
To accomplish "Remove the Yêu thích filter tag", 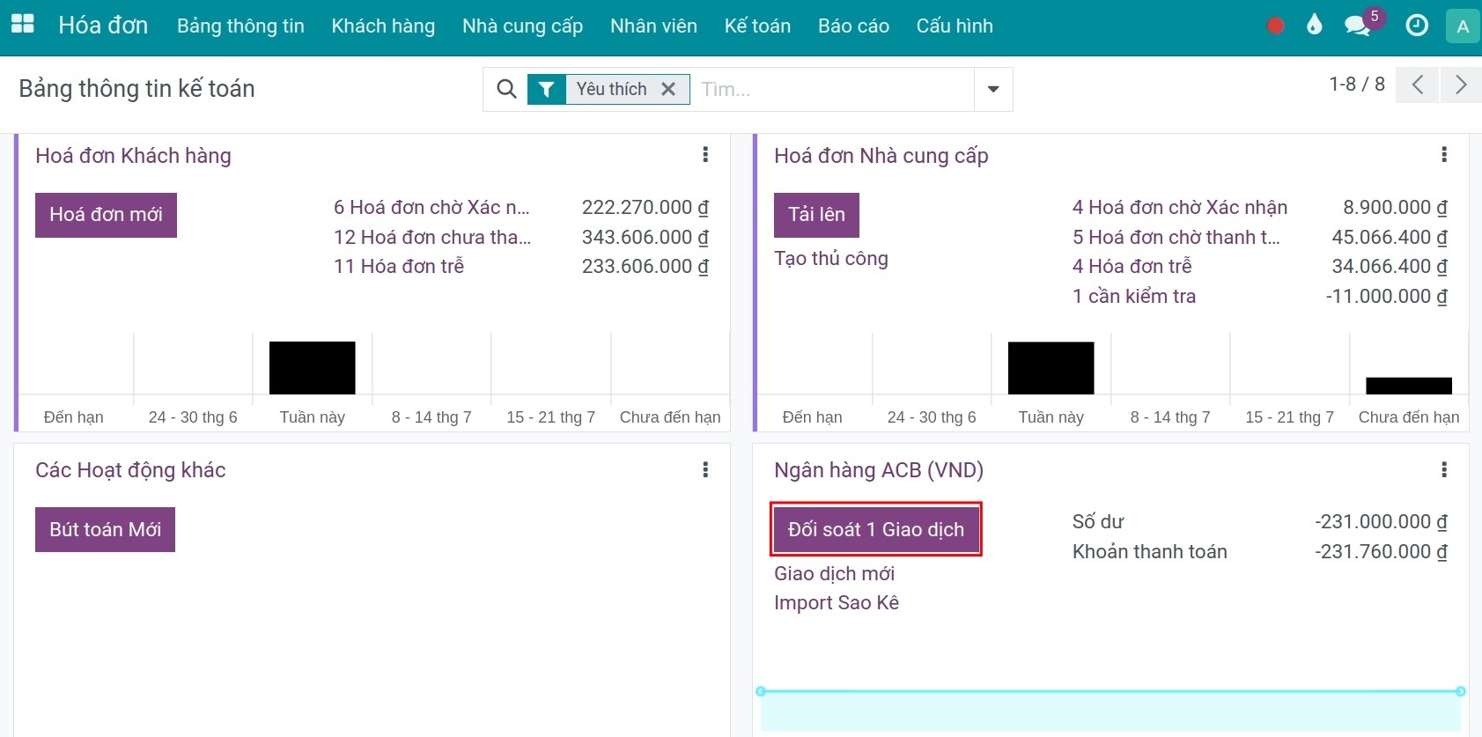I will tap(668, 89).
